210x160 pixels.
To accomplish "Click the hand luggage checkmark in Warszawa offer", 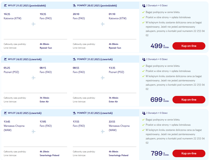I will pyautogui.click(x=143, y=120).
